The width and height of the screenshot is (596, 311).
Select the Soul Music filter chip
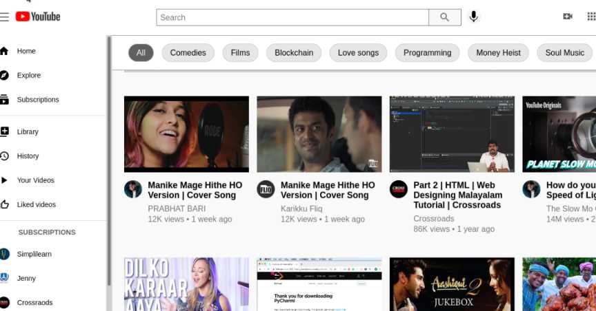point(564,53)
